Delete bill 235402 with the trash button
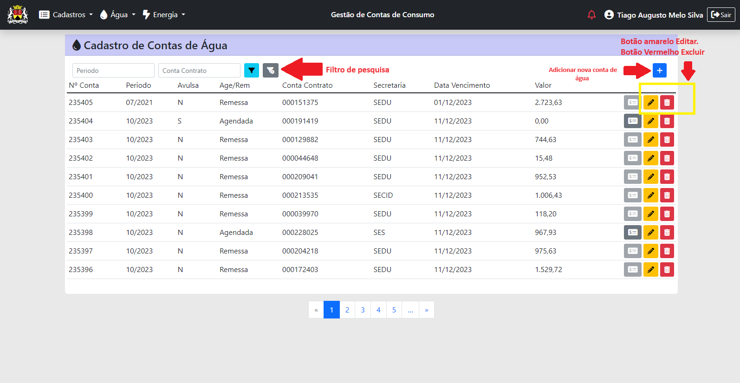This screenshot has width=740, height=383. (x=667, y=158)
